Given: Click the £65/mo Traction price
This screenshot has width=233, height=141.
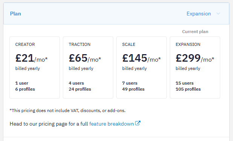Looking at the screenshot, I should (x=85, y=58).
